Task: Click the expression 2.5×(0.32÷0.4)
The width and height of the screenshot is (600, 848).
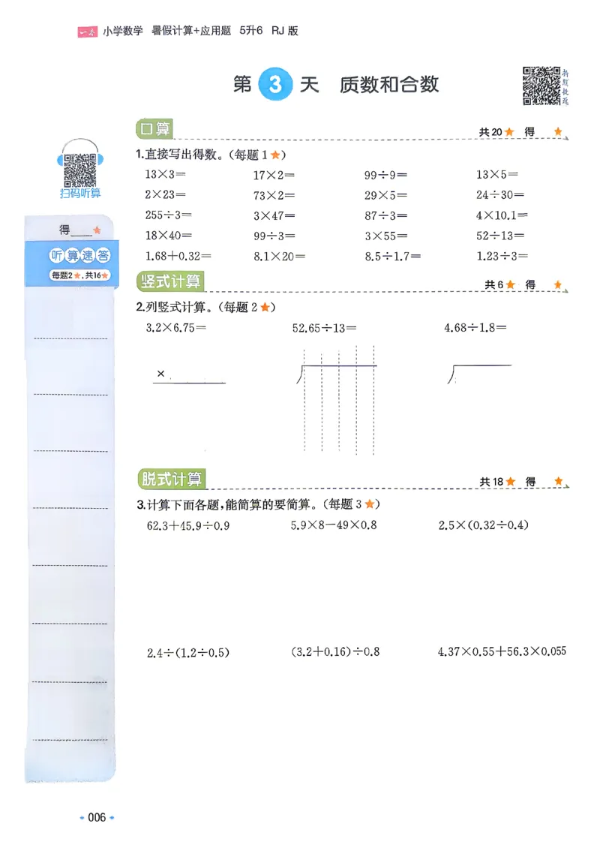Action: pyautogui.click(x=483, y=525)
